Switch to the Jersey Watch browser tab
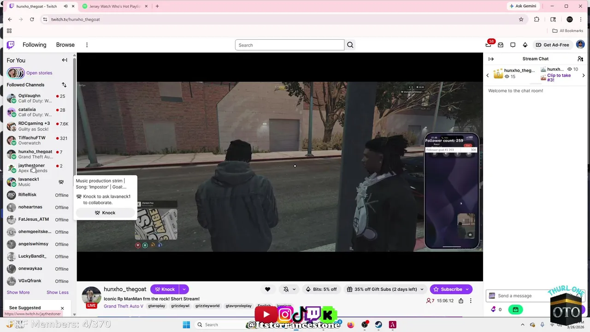This screenshot has width=590, height=332. [114, 6]
